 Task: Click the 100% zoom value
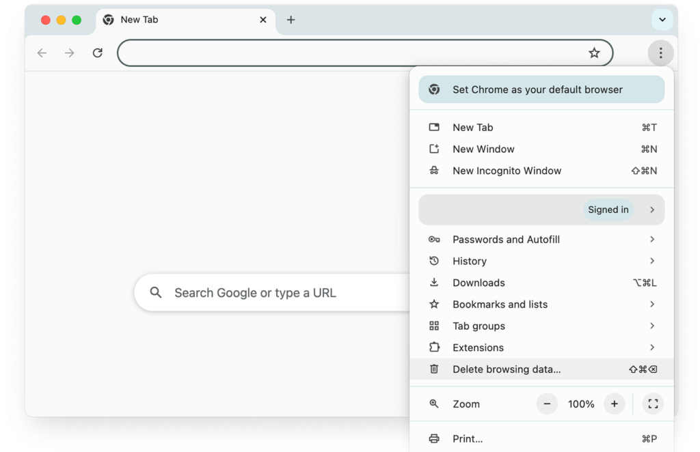pos(581,404)
